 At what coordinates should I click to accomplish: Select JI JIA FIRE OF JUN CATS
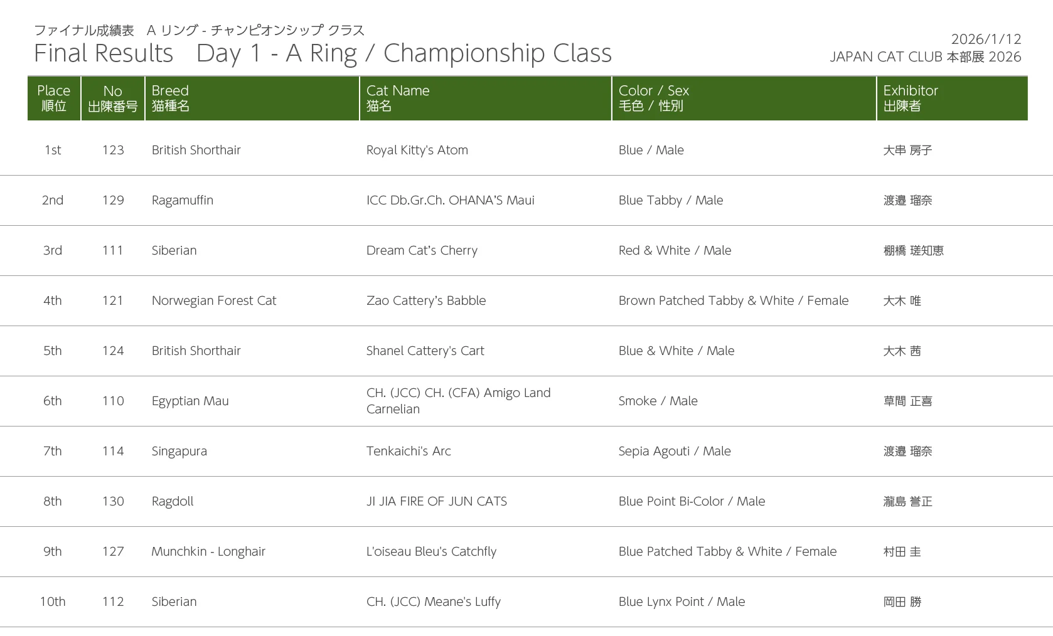coord(437,501)
